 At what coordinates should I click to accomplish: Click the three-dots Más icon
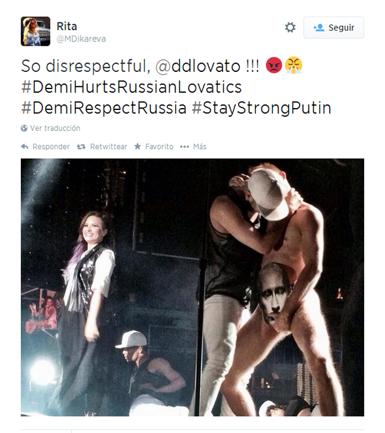click(184, 147)
